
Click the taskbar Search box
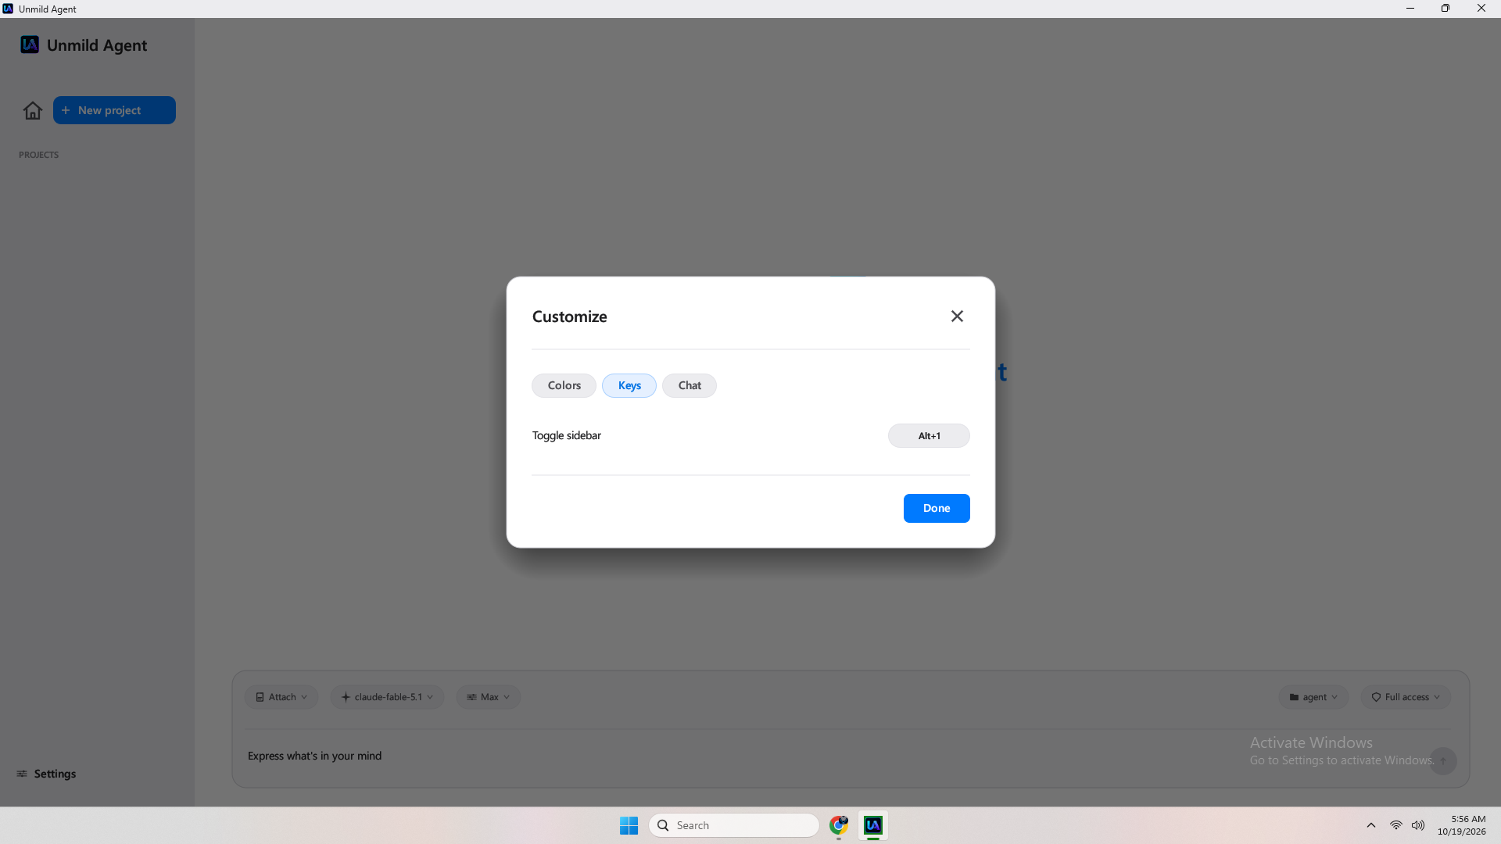[x=733, y=825]
